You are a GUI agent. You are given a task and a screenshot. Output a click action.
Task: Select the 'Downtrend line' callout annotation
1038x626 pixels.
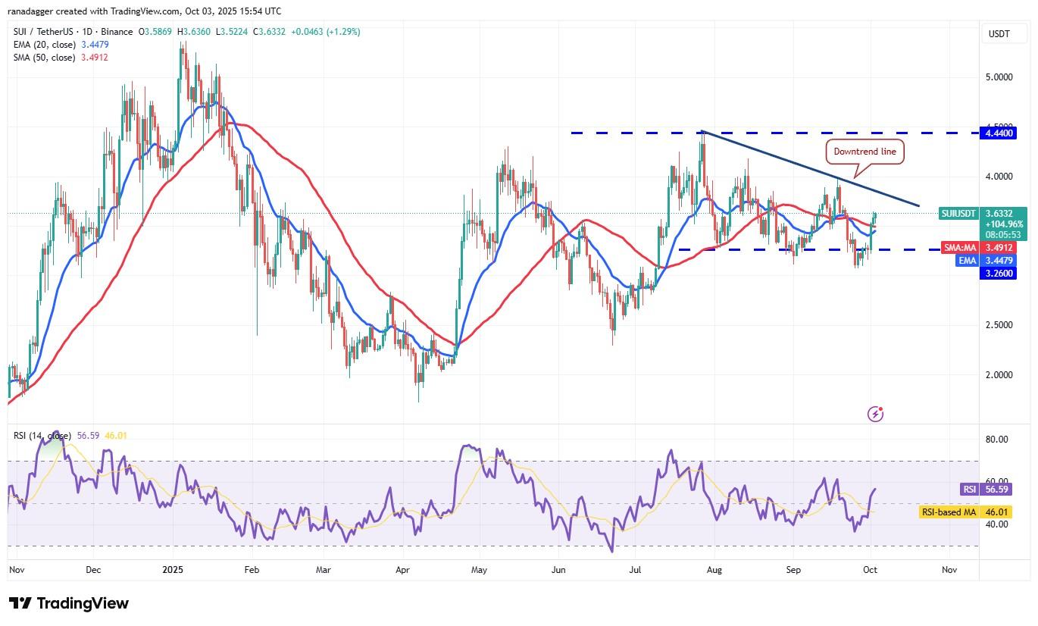(864, 152)
